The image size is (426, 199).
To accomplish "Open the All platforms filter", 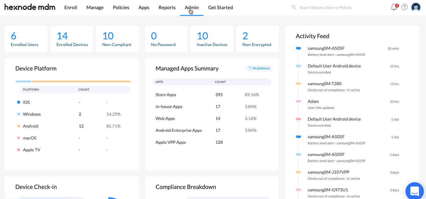I will point(259,68).
